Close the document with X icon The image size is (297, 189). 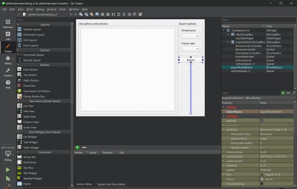pyautogui.click(x=75, y=14)
